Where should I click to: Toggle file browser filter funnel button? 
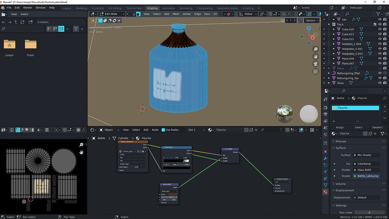tap(76, 29)
